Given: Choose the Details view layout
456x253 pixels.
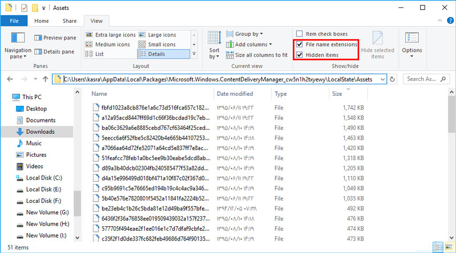Looking at the screenshot, I should click(x=164, y=54).
